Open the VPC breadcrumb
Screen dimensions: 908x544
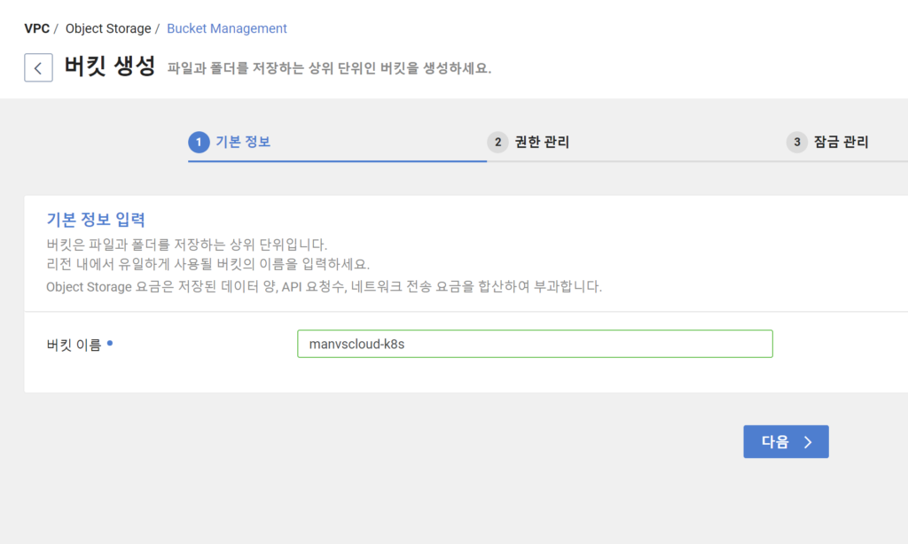coord(36,28)
